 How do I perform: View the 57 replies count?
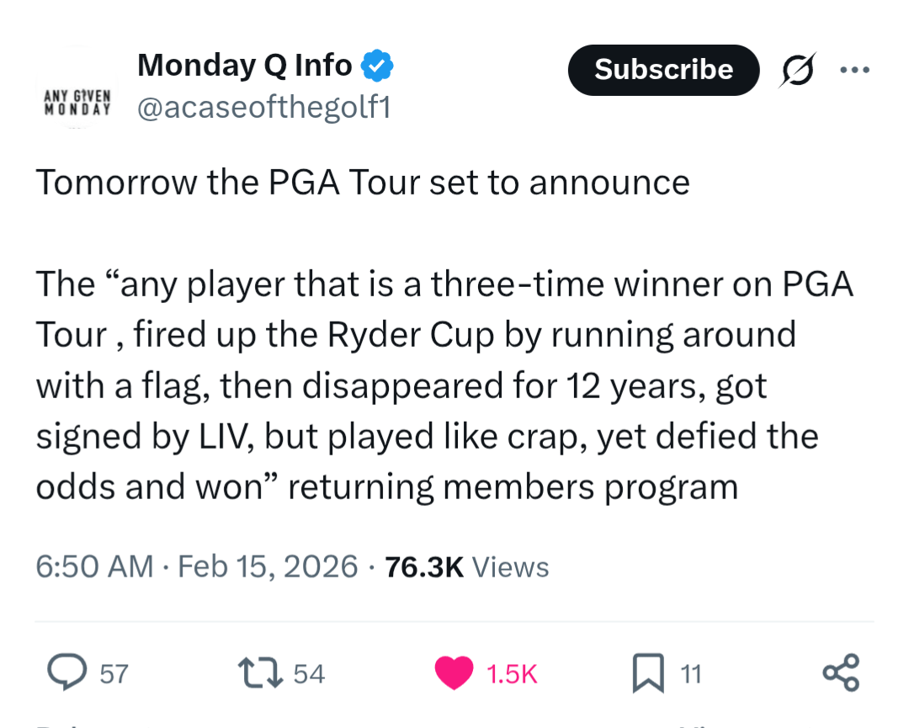(x=114, y=673)
